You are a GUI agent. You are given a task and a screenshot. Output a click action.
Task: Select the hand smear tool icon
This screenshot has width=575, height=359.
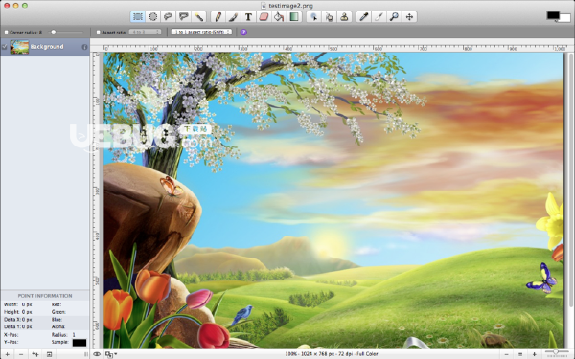click(329, 17)
